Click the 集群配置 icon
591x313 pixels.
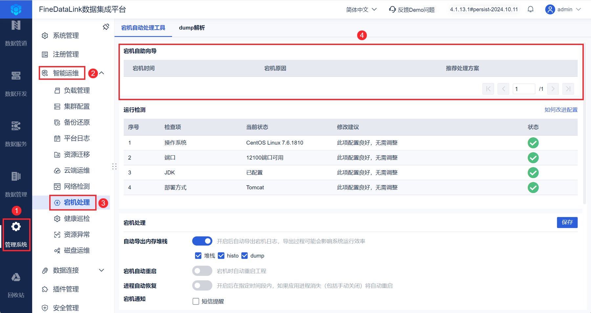click(x=57, y=106)
